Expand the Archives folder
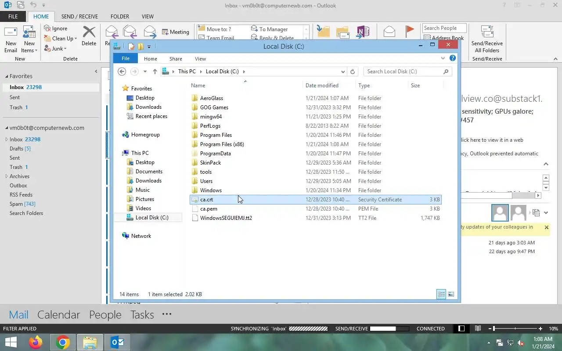The height and width of the screenshot is (351, 562). point(7,176)
